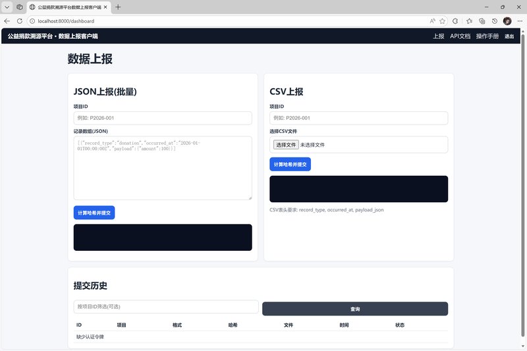Minimize the browser window
This screenshot has height=351, width=527.
(x=486, y=7)
